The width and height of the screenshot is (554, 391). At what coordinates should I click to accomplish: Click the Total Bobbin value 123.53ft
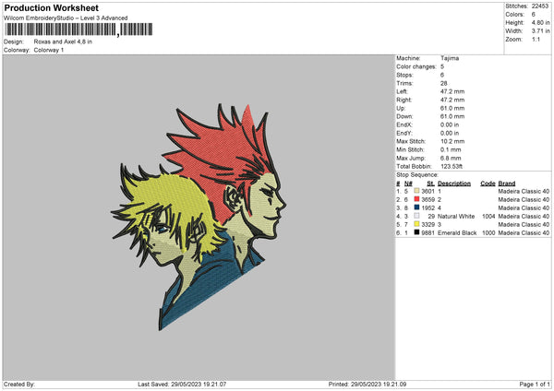(x=452, y=167)
